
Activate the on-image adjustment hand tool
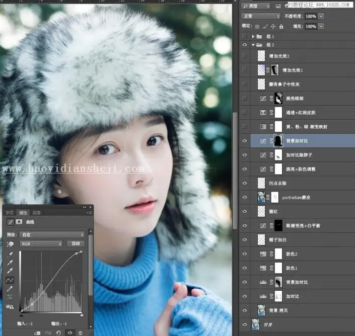pos(10,244)
